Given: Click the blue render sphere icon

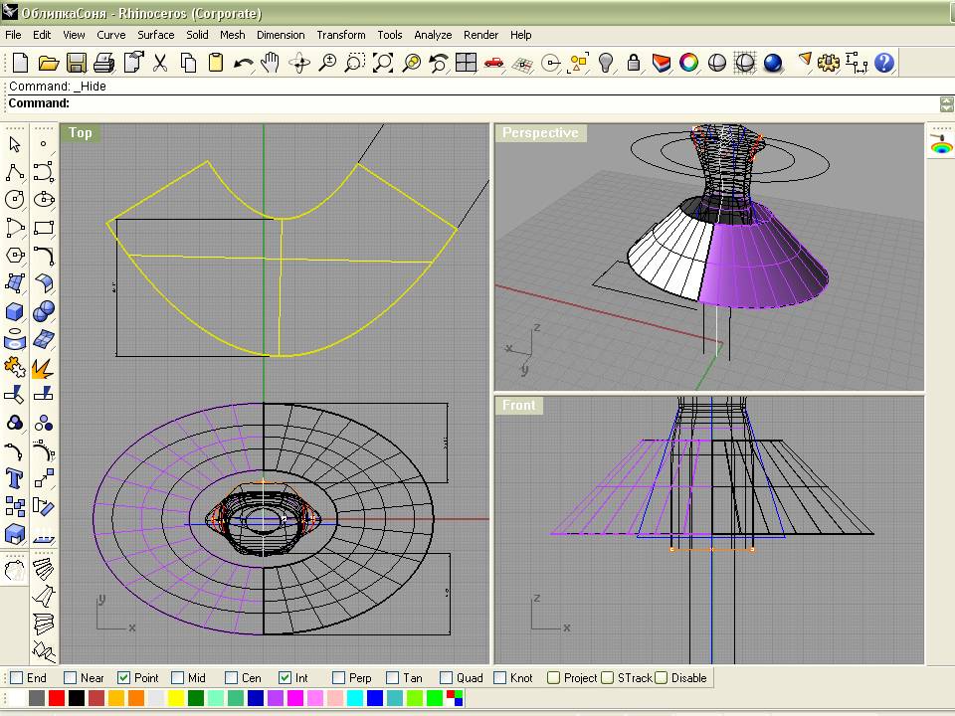Looking at the screenshot, I should [773, 63].
